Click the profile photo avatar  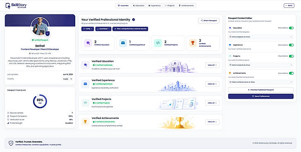(x=40, y=26)
